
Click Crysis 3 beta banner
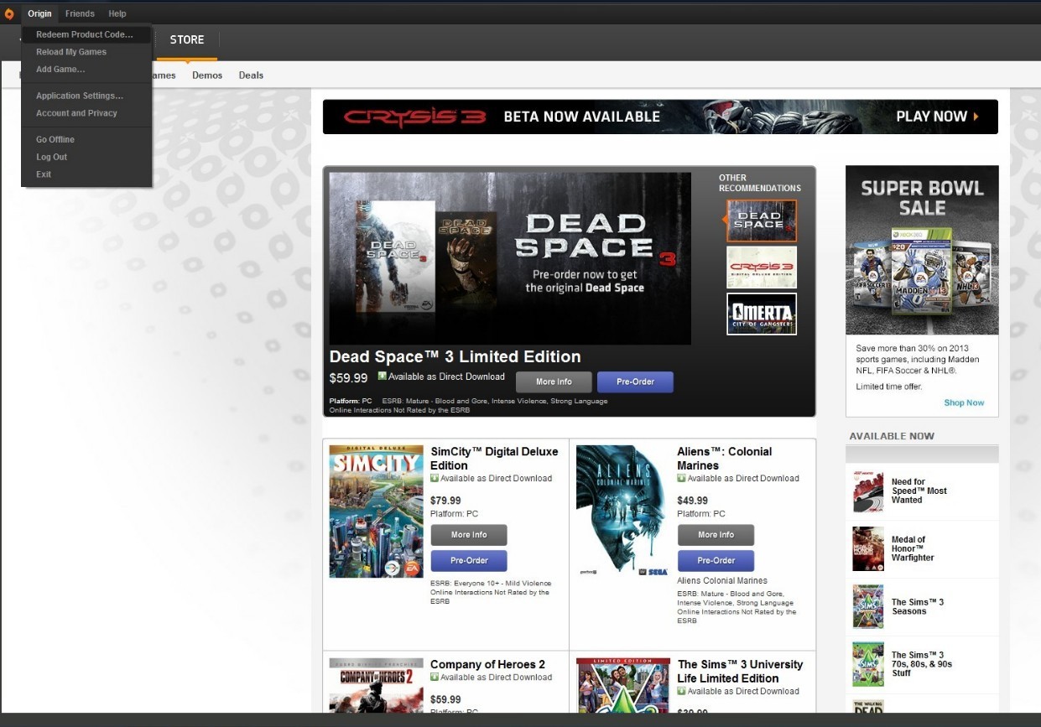[x=660, y=117]
